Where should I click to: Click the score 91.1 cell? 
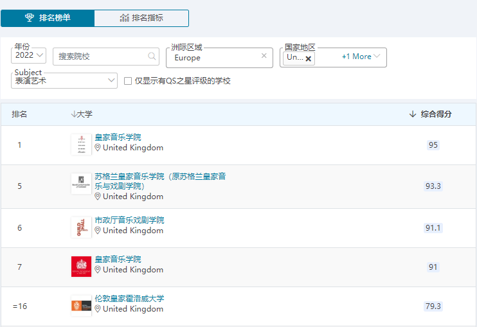[x=433, y=228]
